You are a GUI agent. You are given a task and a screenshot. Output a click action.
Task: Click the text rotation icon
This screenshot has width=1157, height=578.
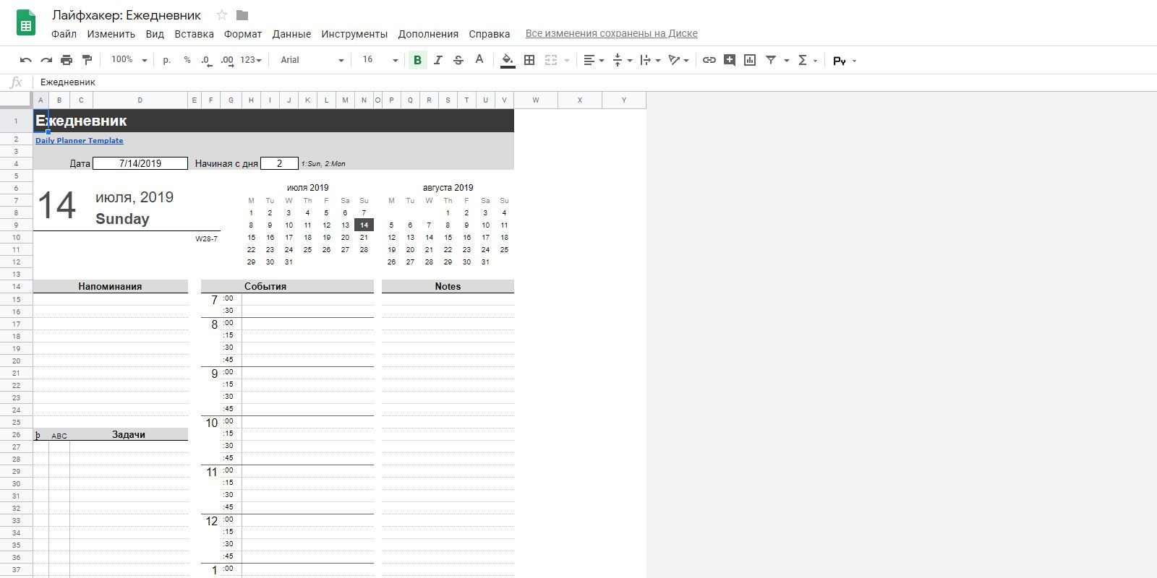point(674,60)
